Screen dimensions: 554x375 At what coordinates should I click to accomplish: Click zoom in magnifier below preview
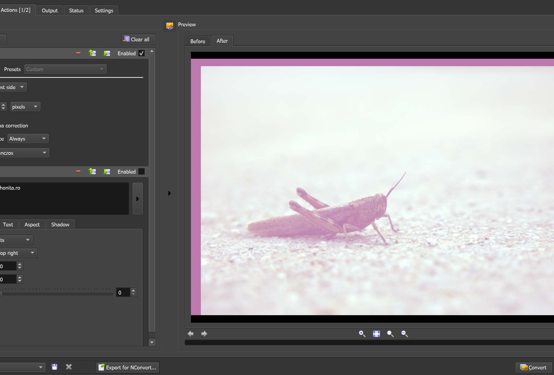362,334
